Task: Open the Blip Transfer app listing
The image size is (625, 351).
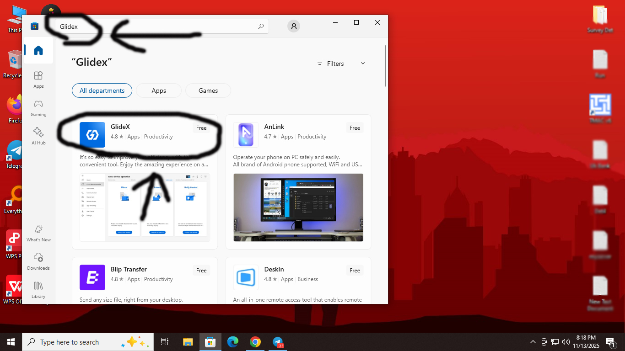Action: point(129,270)
